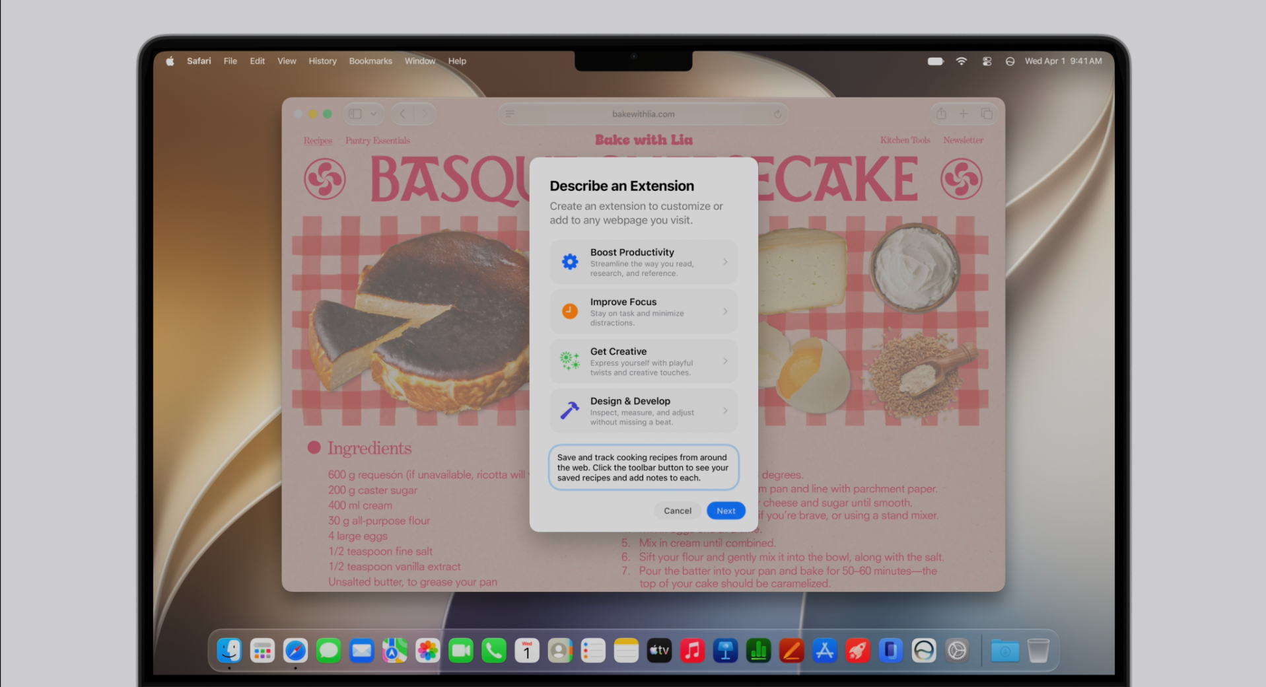This screenshot has width=1266, height=687.
Task: Click Next to continue creating extension
Action: point(726,511)
